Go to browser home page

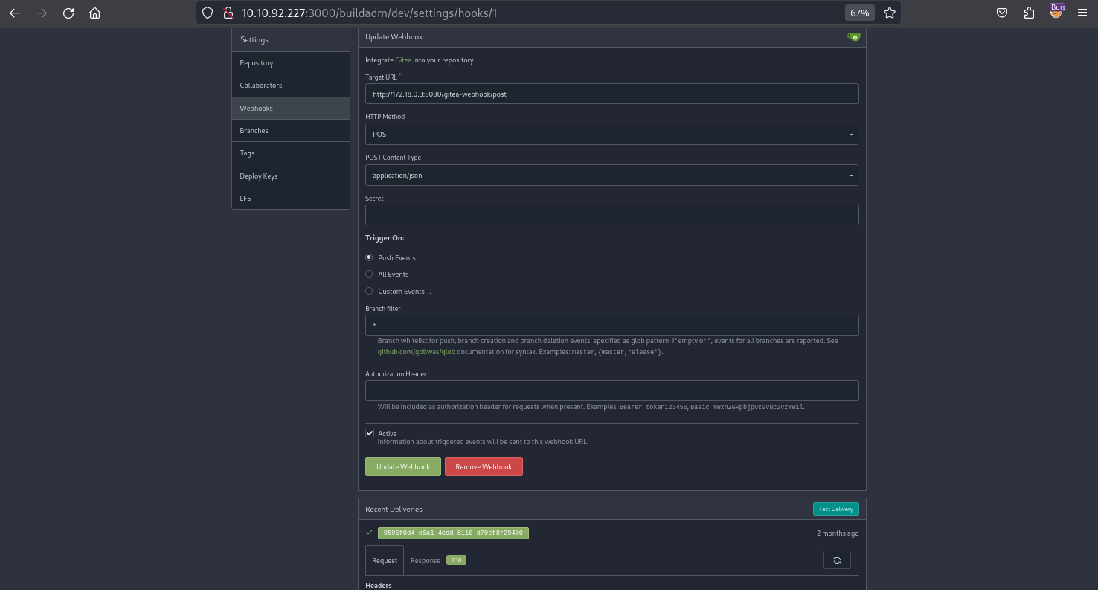point(94,13)
